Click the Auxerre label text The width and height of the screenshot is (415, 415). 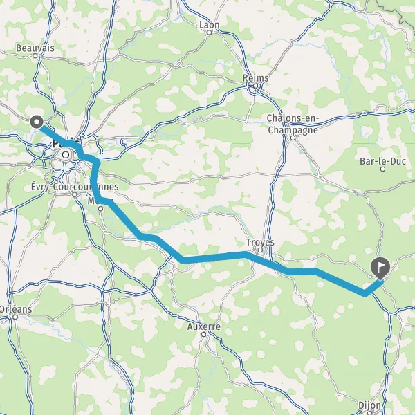[204, 327]
